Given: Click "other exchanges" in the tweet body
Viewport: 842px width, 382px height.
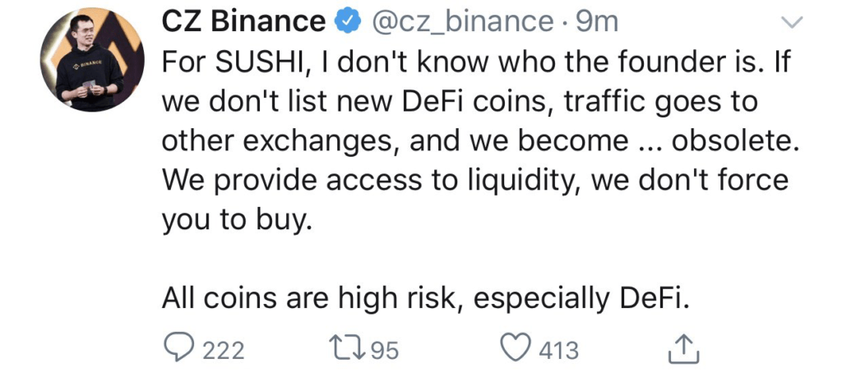Looking at the screenshot, I should point(275,141).
